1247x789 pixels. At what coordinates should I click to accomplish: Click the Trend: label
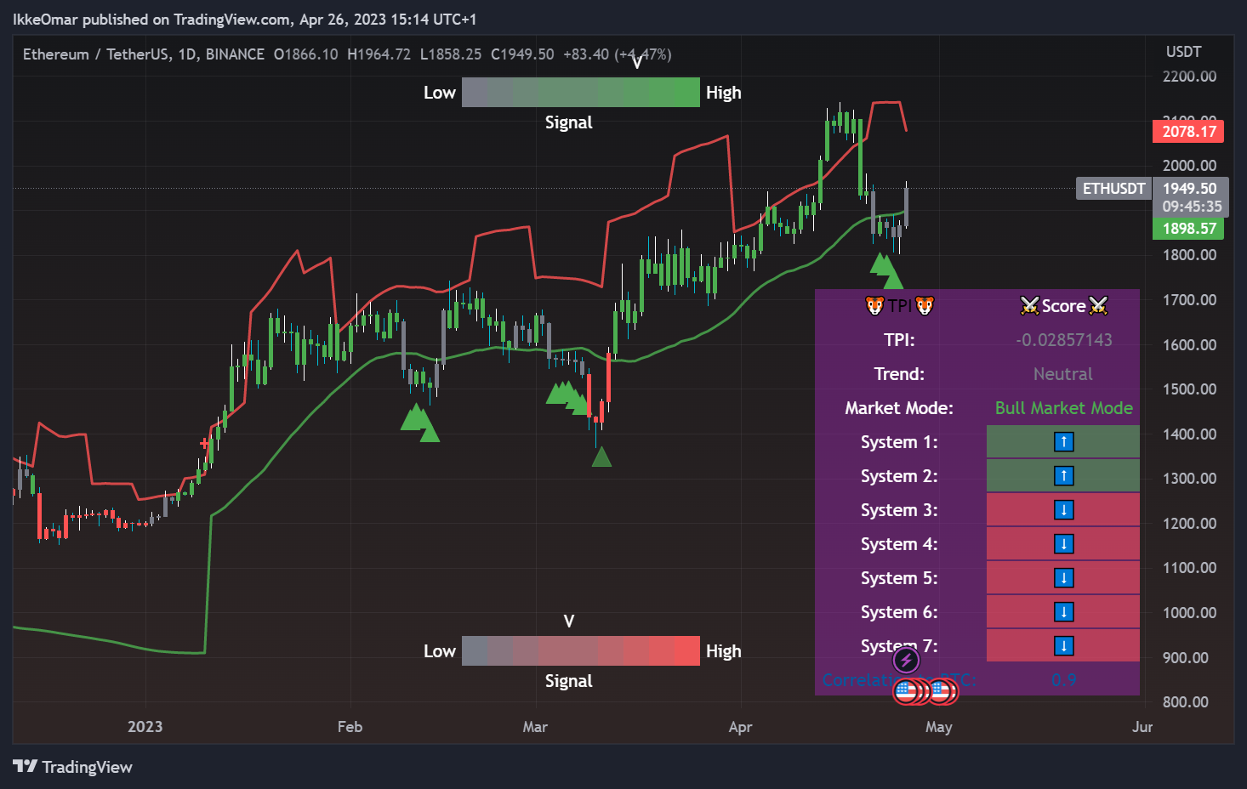(x=899, y=373)
